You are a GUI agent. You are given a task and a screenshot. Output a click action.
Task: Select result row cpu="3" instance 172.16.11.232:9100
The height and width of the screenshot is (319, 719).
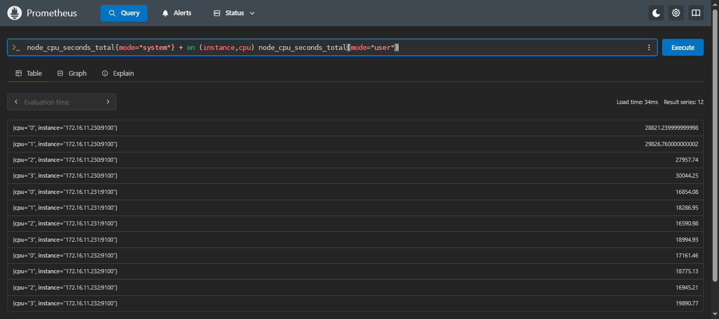[355, 303]
